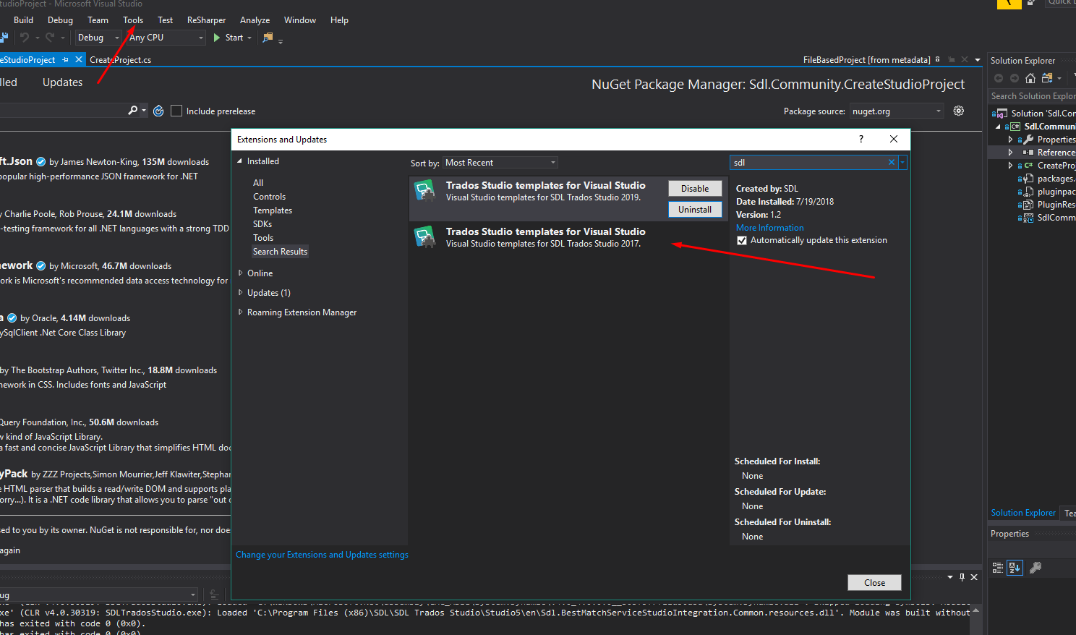Screen dimensions: 1076x635
Task: Select the Controls category
Action: [x=269, y=197]
